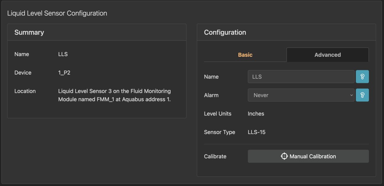
Task: Click the Manual Calibration button text
Action: point(313,156)
